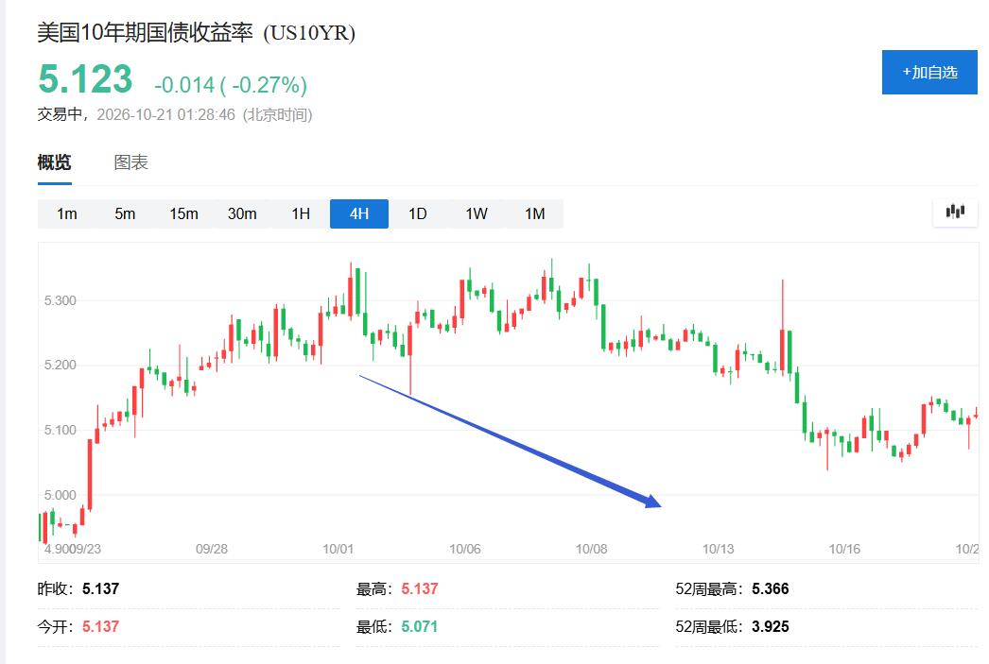Image resolution: width=989 pixels, height=664 pixels.
Task: Click the 52周最高 value 5.366
Action: pyautogui.click(x=771, y=589)
